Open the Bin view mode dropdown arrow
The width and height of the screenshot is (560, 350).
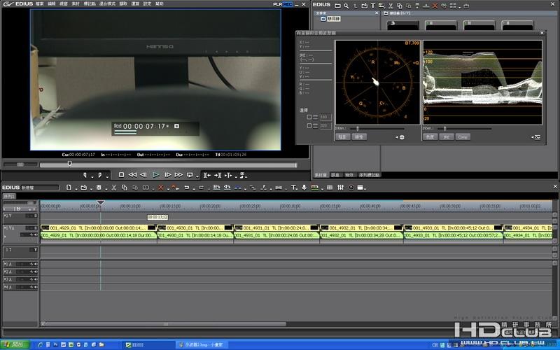460,7
